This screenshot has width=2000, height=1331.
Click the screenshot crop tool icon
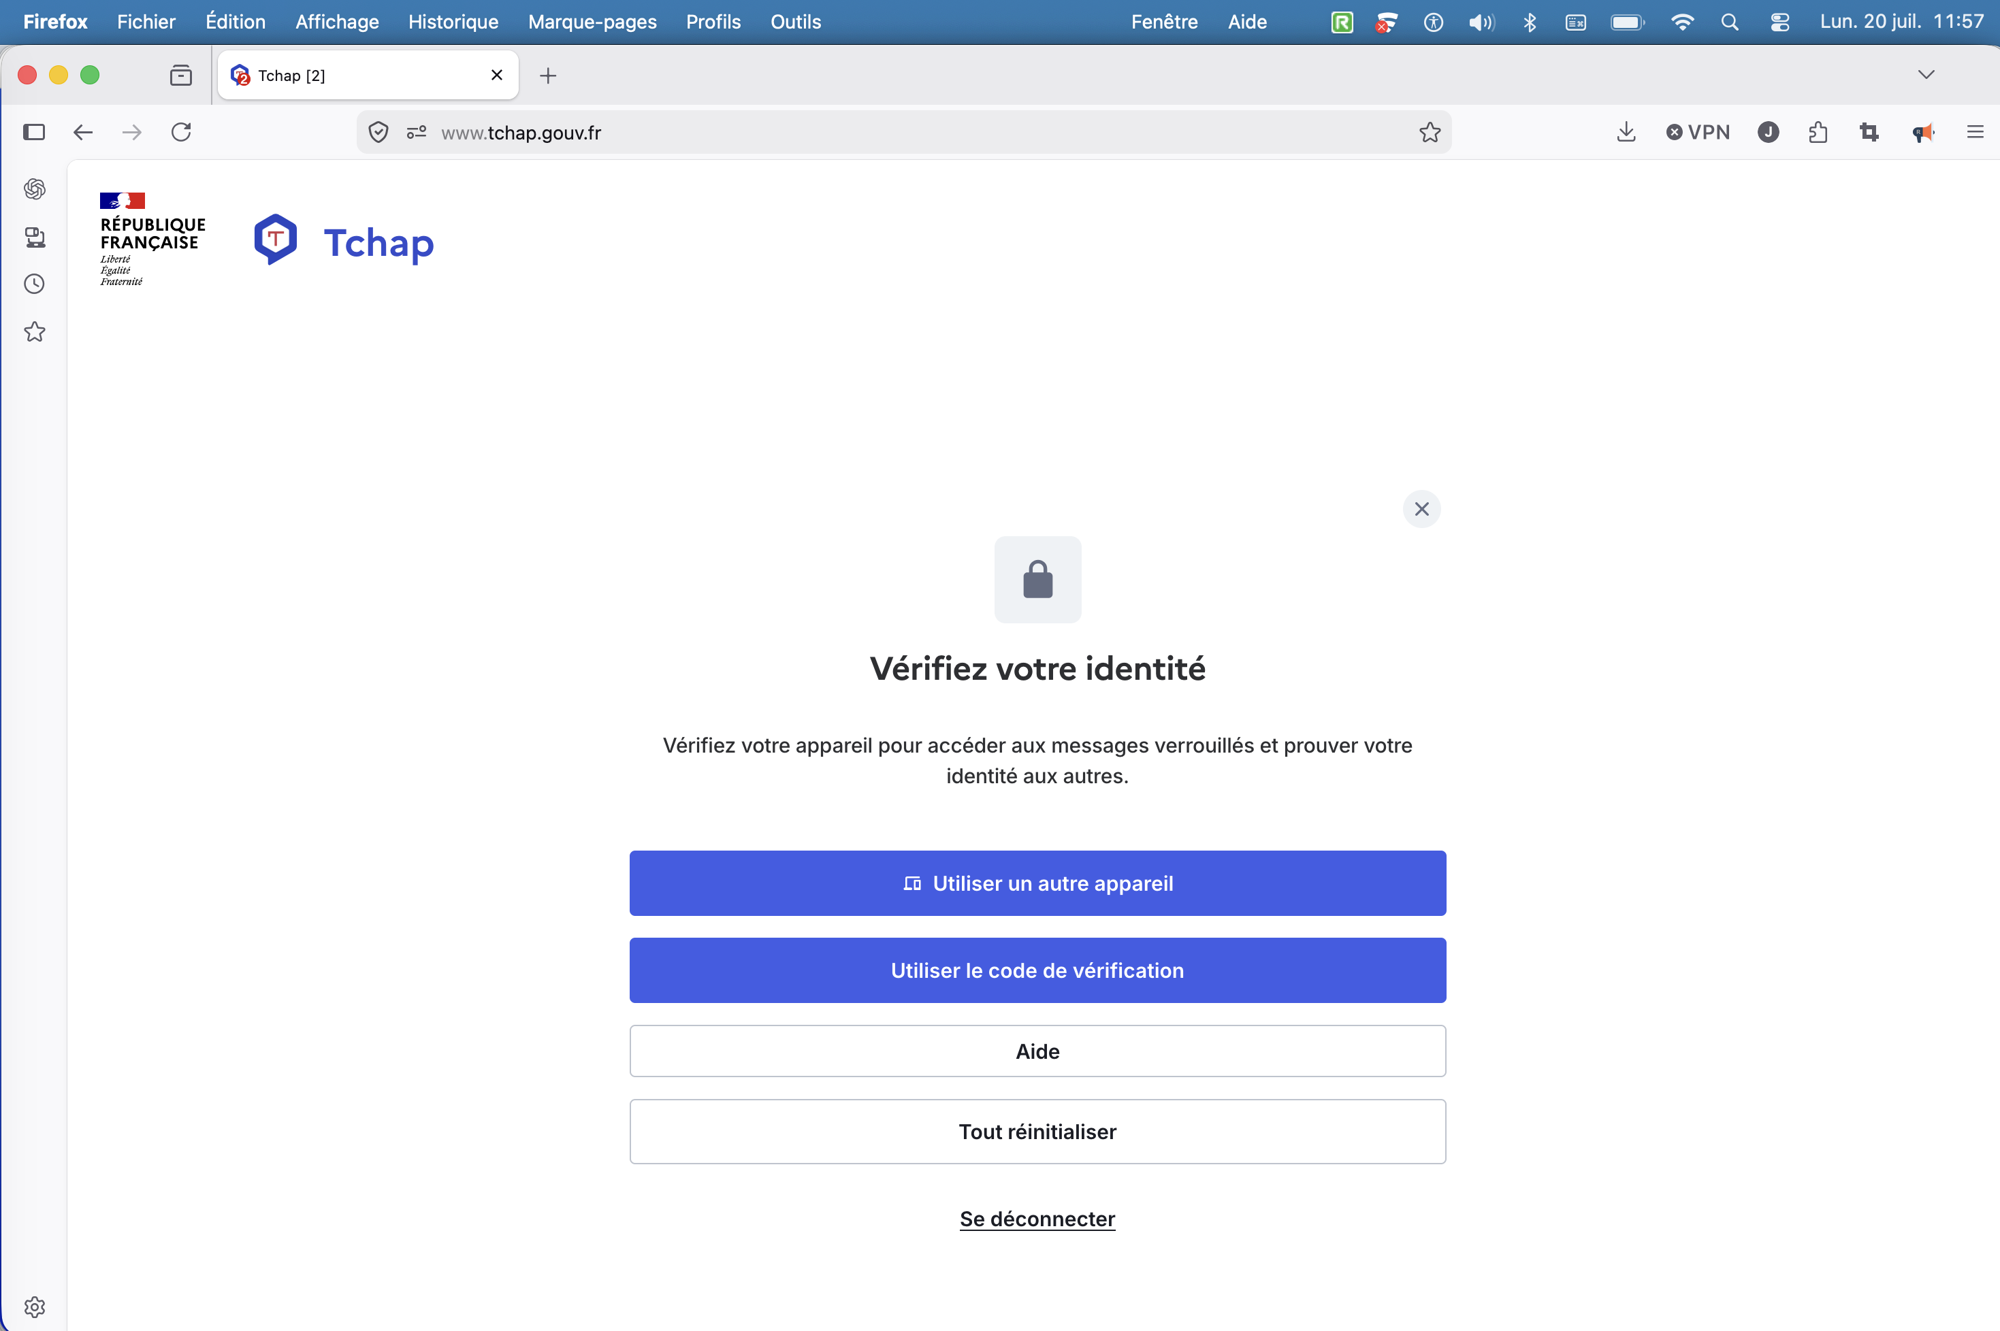[1869, 133]
